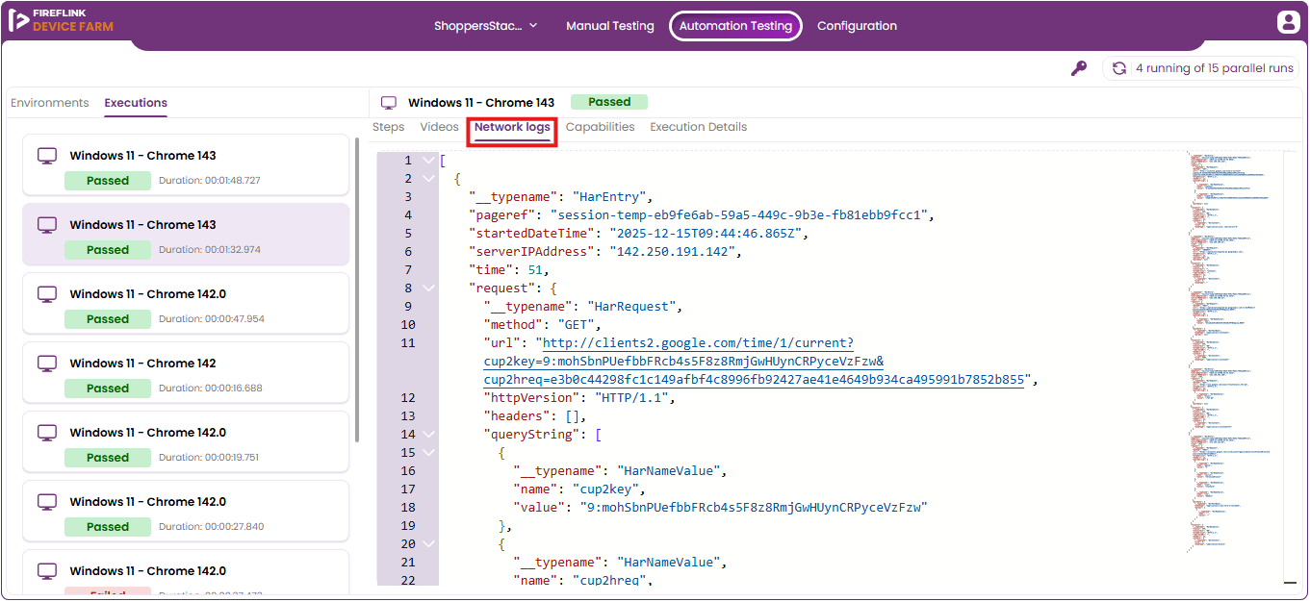This screenshot has width=1310, height=602.
Task: Click the "4 running of 15 parallel runs" text
Action: point(1215,68)
